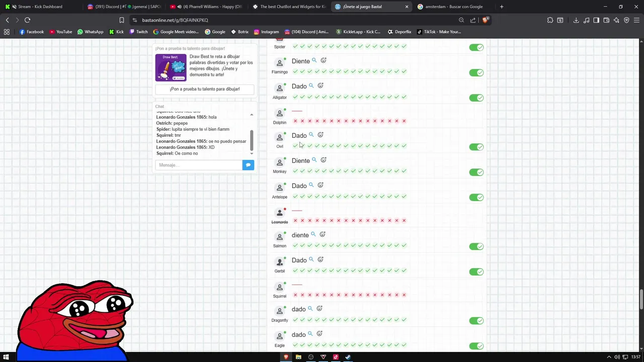Search the word Diente in Flamingo's row
Viewport: 644px width, 362px height.
314,60
